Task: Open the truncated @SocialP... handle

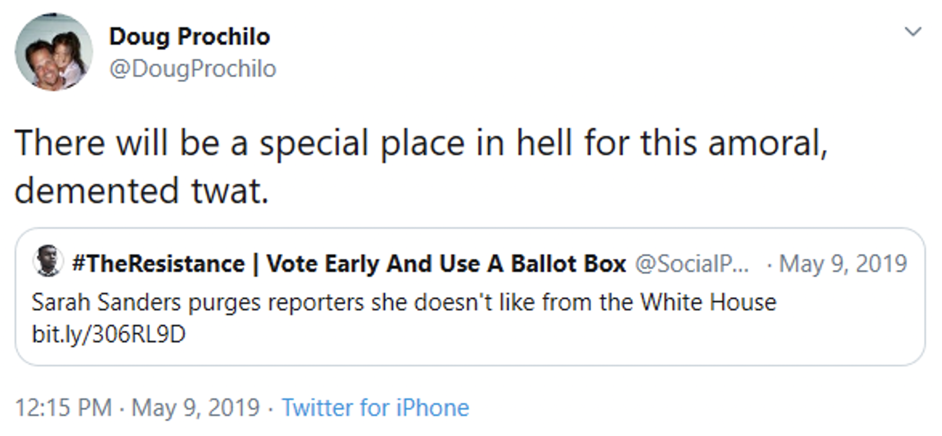Action: (692, 264)
